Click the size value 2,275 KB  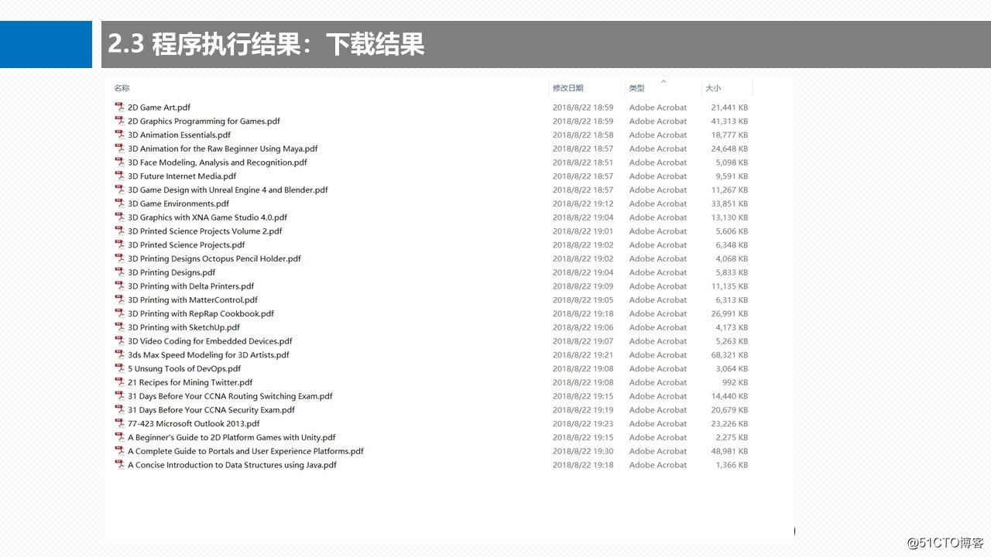click(x=732, y=437)
